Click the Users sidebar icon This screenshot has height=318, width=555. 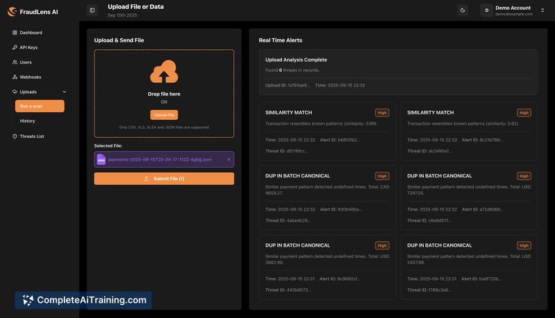coord(15,62)
